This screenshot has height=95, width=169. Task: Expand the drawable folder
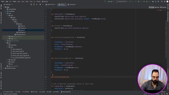coord(7,45)
